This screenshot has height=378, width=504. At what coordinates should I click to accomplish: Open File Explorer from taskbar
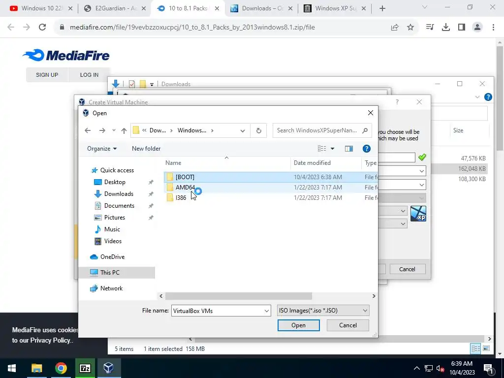36,368
